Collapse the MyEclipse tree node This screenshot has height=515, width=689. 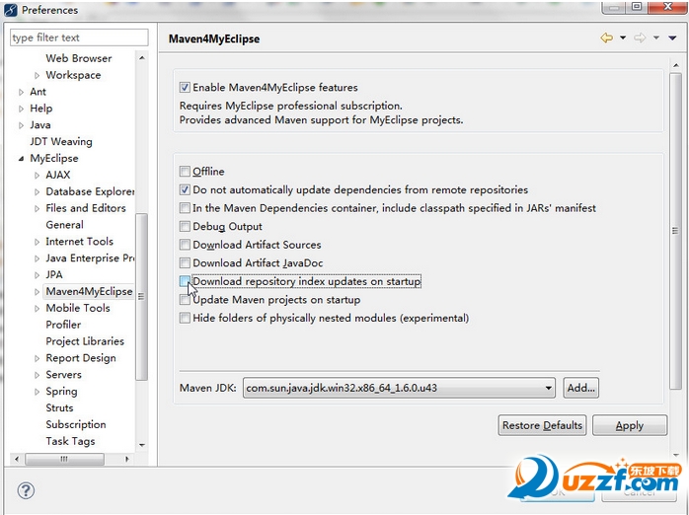click(x=21, y=159)
